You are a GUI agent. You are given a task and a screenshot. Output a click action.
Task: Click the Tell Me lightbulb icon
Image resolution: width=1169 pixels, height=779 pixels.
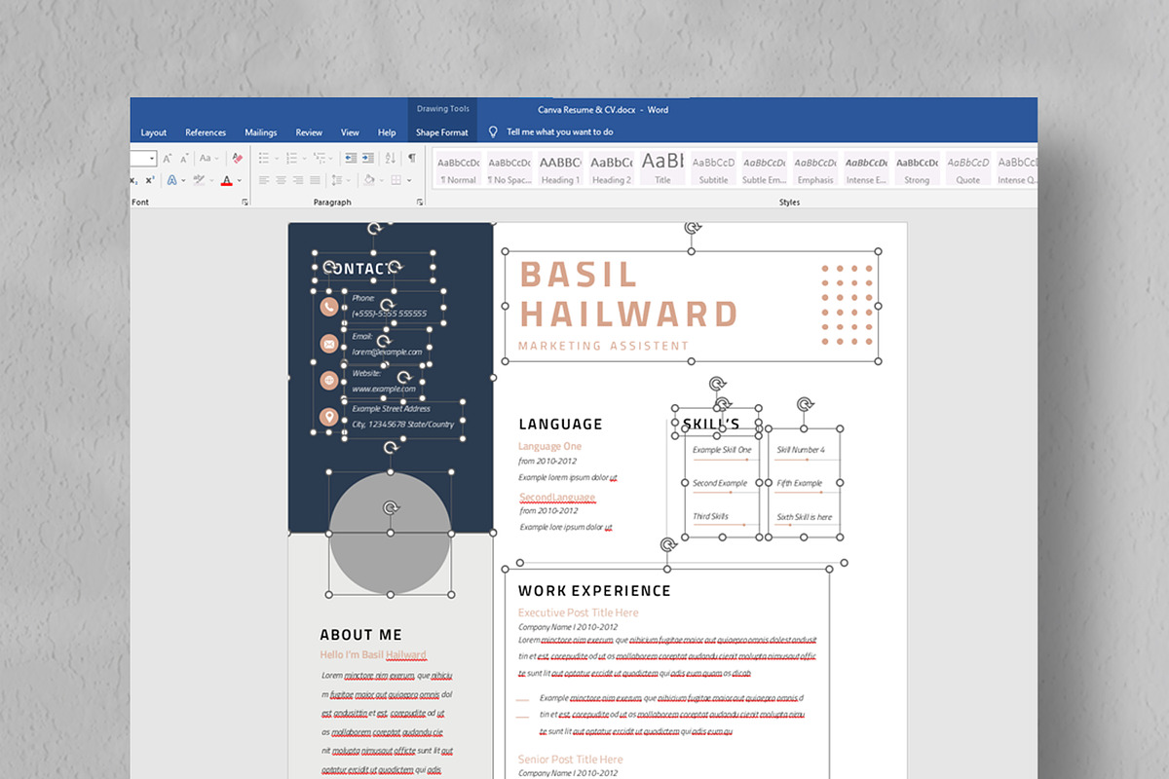click(493, 131)
